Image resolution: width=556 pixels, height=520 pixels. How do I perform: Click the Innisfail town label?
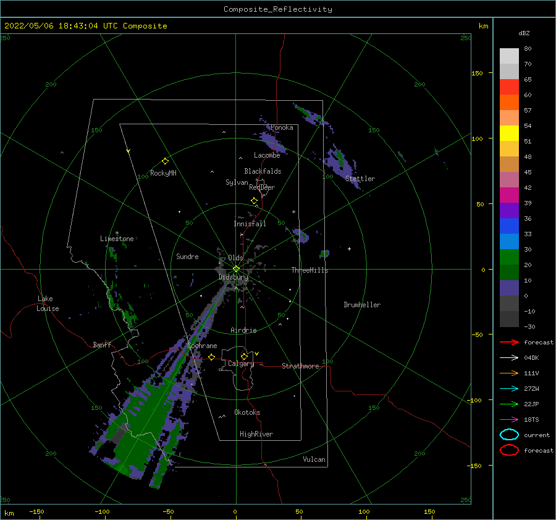coord(250,224)
